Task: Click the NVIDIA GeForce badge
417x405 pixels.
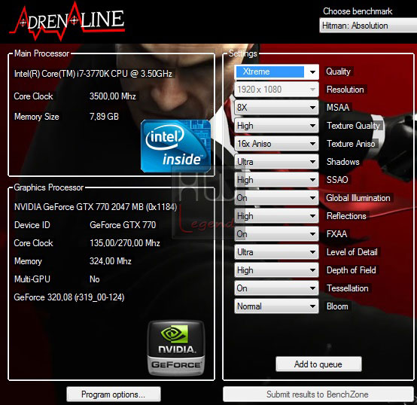Action: click(176, 348)
